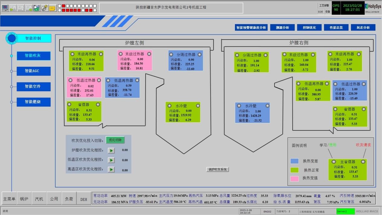The height and width of the screenshot is (215, 382).
Task: Switch to the 溯源分析 tab
Action: 282,27
